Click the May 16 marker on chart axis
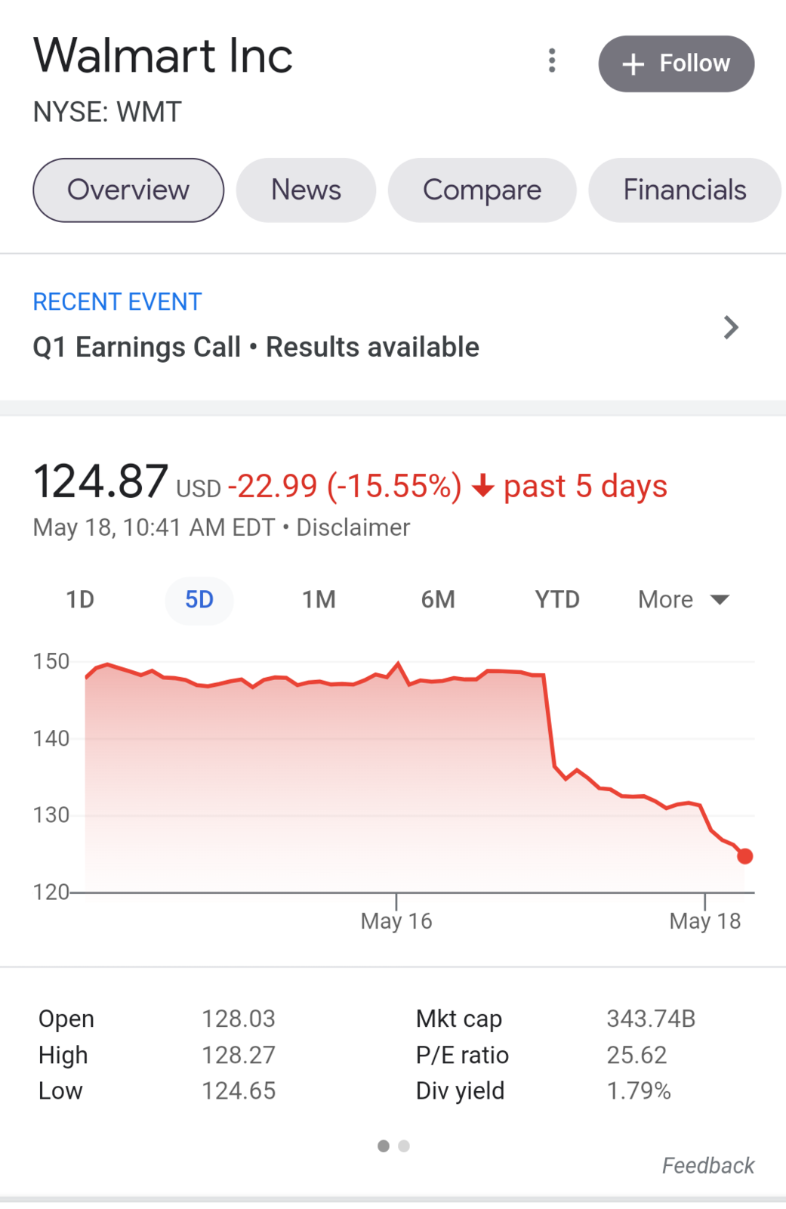 [x=396, y=921]
